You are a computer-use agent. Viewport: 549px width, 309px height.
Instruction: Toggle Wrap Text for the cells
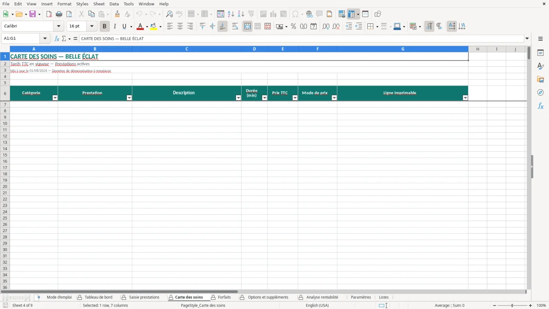click(x=235, y=27)
